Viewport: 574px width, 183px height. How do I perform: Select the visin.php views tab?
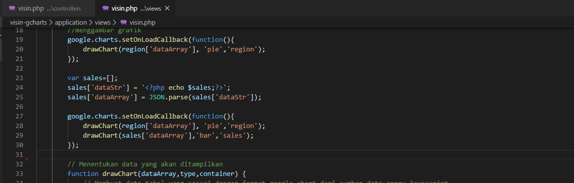[135, 8]
